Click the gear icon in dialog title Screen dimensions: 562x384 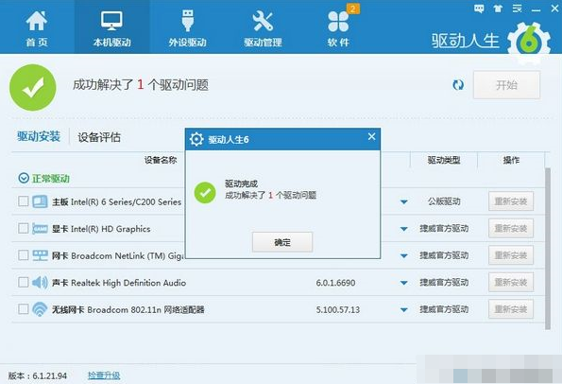click(196, 139)
